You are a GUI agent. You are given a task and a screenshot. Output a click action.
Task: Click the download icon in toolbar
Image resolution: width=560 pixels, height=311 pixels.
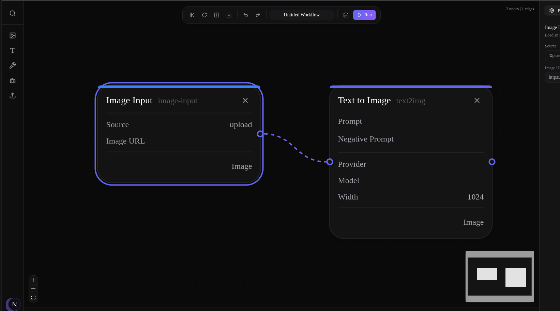coord(229,15)
